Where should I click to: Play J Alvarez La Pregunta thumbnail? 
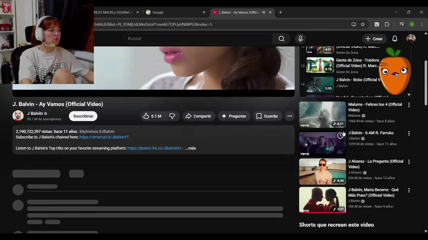tap(322, 171)
